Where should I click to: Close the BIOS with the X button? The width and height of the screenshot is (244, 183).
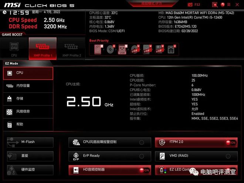tap(237, 5)
